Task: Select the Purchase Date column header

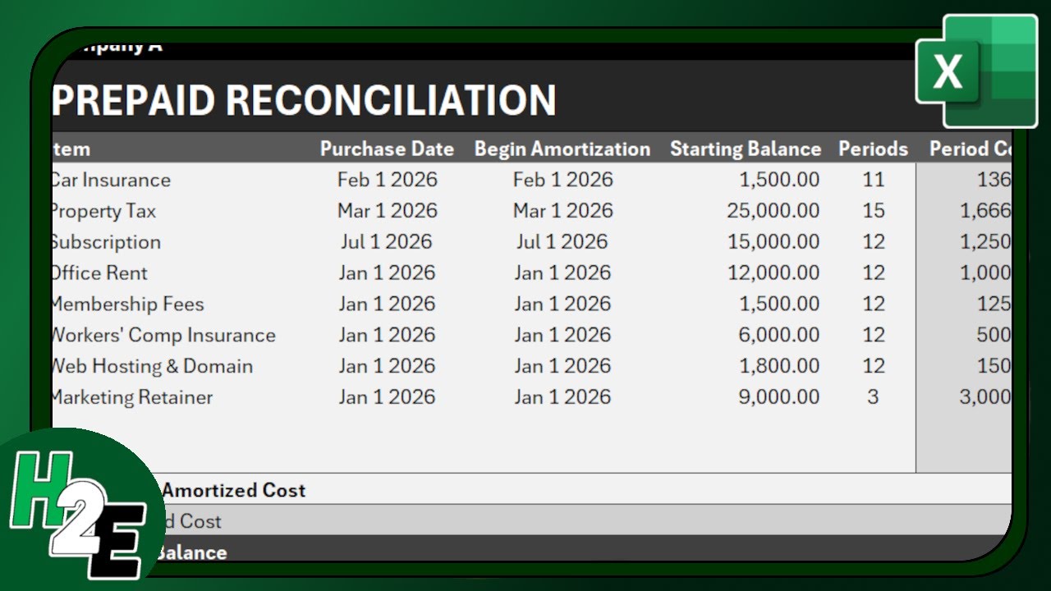Action: point(387,149)
